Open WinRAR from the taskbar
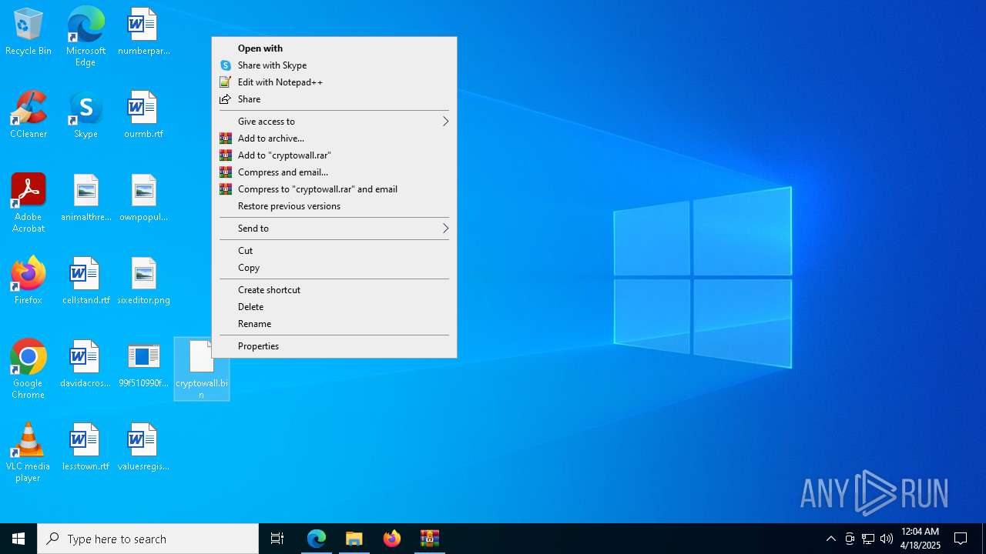This screenshot has height=554, width=986. click(x=430, y=539)
